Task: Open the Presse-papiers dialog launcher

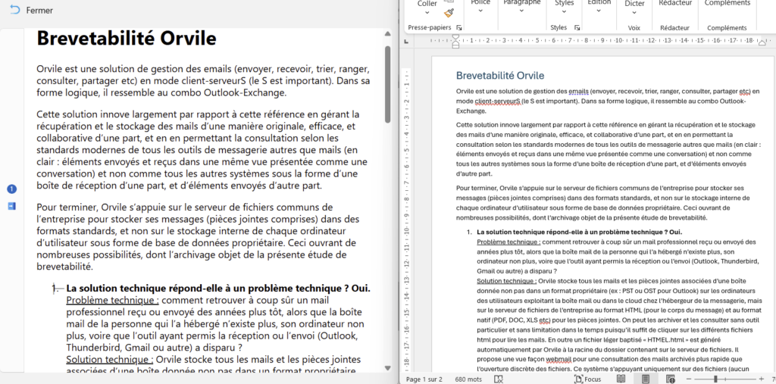Action: click(459, 27)
